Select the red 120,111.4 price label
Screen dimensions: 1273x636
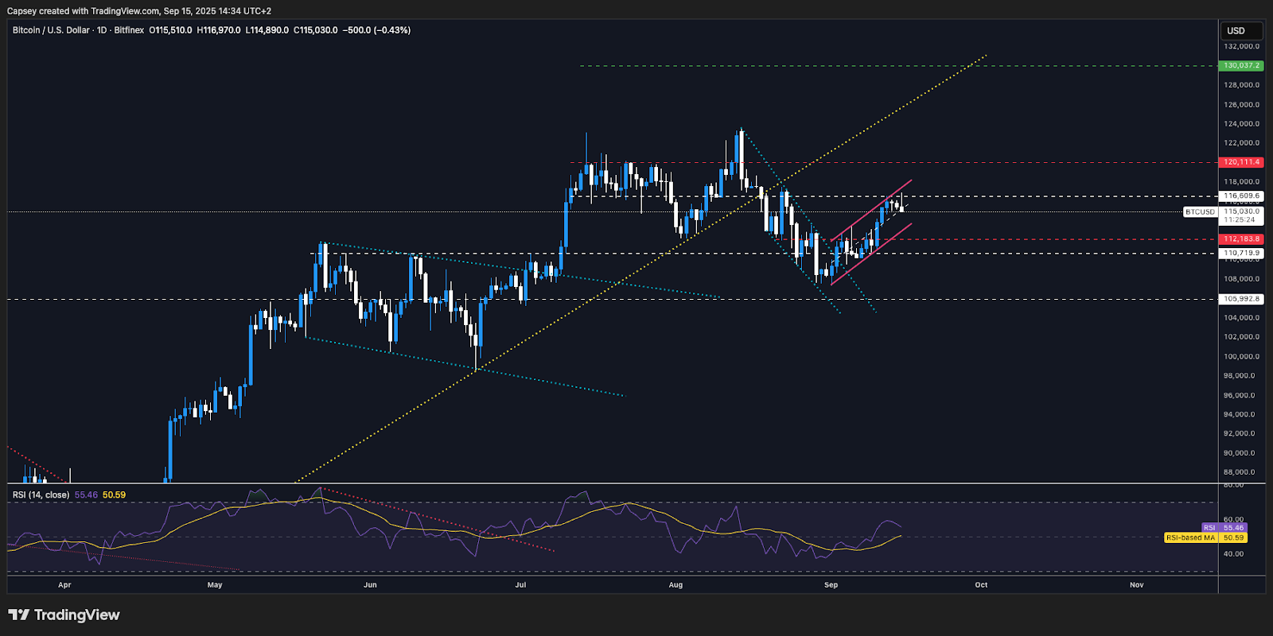point(1241,162)
